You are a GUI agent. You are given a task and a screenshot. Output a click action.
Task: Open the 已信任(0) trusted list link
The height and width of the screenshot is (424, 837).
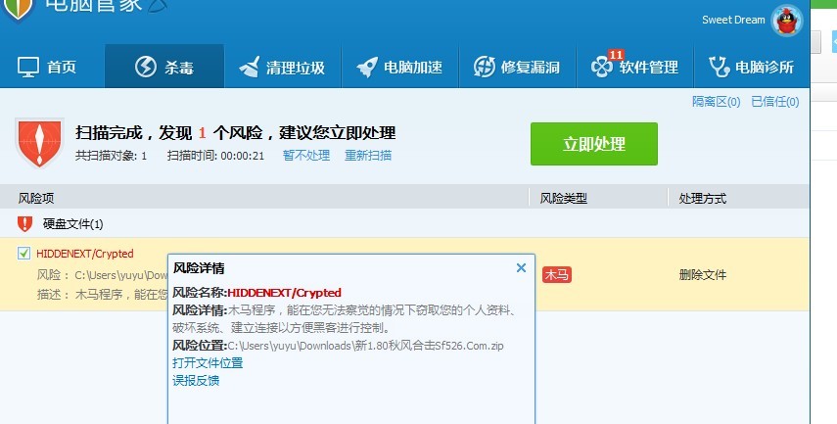775,102
